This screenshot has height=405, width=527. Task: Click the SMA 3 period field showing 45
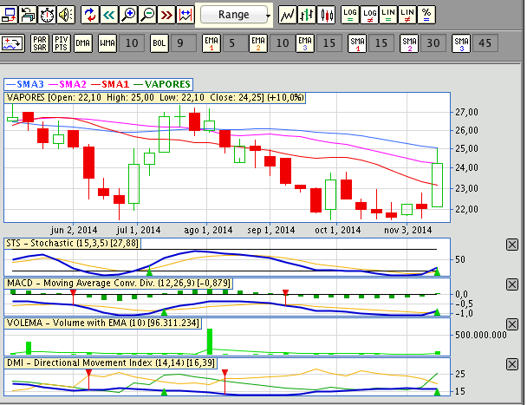click(x=485, y=42)
